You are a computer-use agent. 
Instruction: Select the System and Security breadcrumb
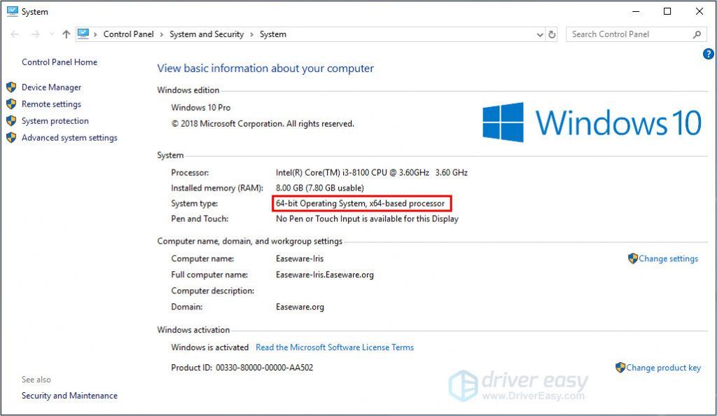(206, 34)
